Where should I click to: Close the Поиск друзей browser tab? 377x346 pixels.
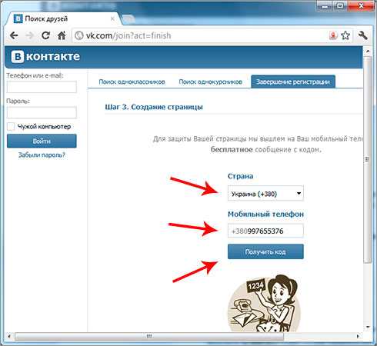[112, 18]
